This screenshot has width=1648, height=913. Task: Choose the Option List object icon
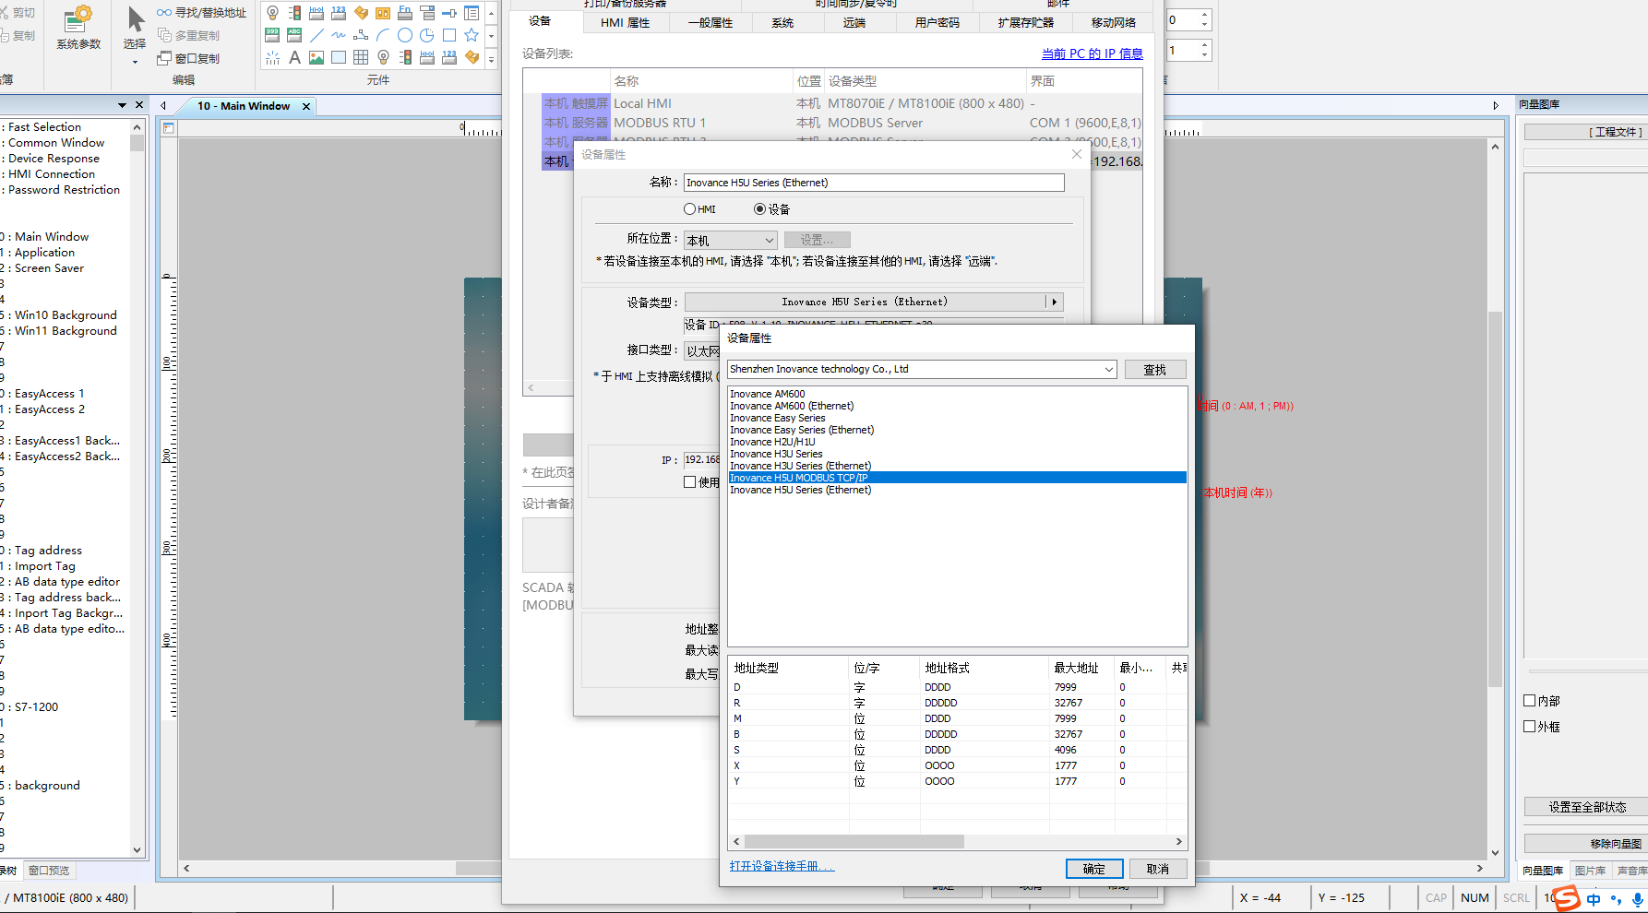pos(427,13)
